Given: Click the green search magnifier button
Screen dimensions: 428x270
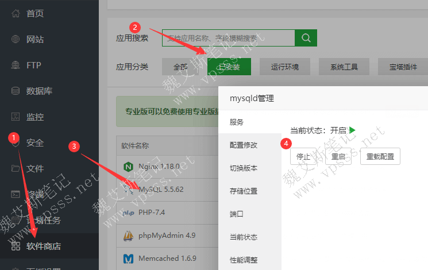Looking at the screenshot, I should (x=306, y=38).
